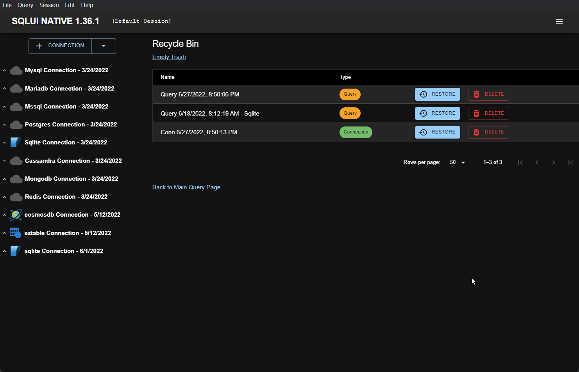Click the add Connection button
The width and height of the screenshot is (579, 372).
click(60, 46)
